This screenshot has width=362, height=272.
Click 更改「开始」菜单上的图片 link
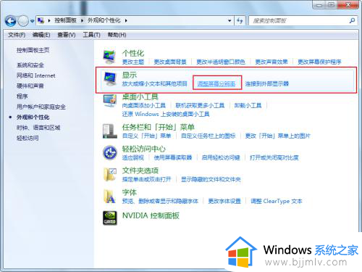[x=278, y=136]
